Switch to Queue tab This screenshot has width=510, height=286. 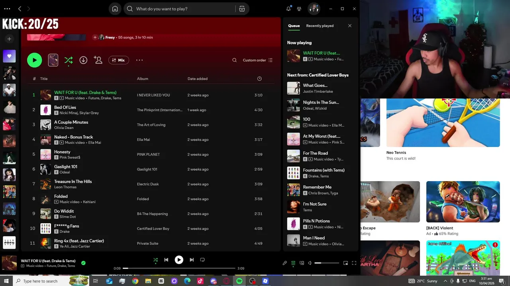point(294,26)
